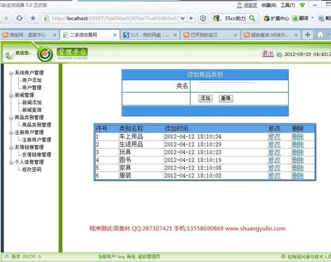331x262 pixels.
Task: Open 修改密码 in the sidebar tree
Action: (32, 169)
